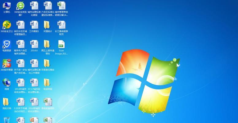Select Word file 南京市六合区城市治理委...
238x123 pixels.
coord(20,47)
